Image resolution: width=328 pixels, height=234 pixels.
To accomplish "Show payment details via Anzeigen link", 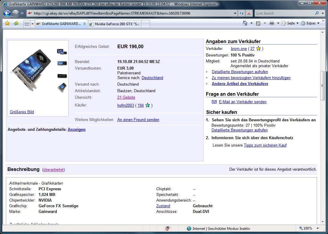I will [x=77, y=129].
